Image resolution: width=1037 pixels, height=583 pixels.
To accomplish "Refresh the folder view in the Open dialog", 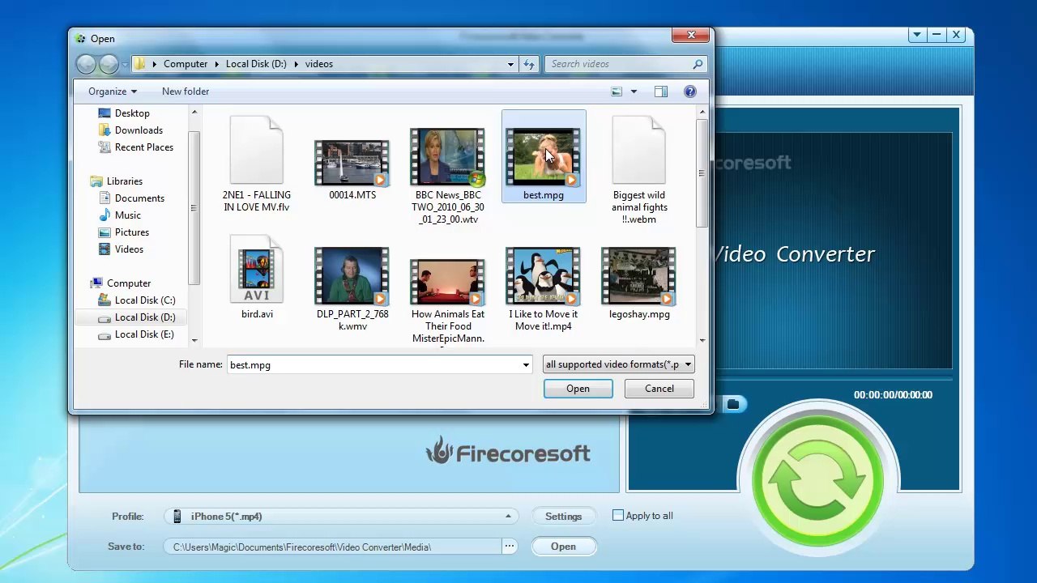I will [529, 64].
